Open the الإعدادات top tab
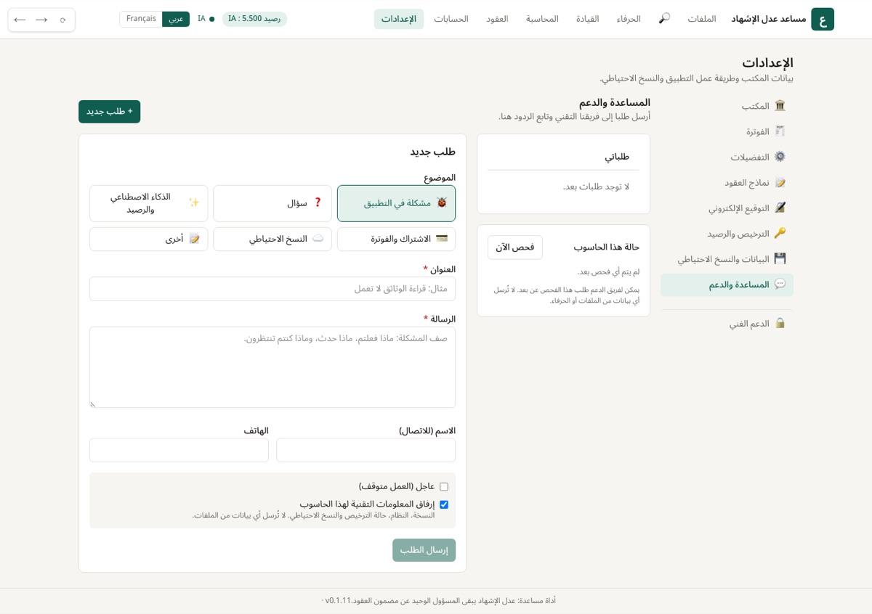The image size is (872, 614). [399, 19]
